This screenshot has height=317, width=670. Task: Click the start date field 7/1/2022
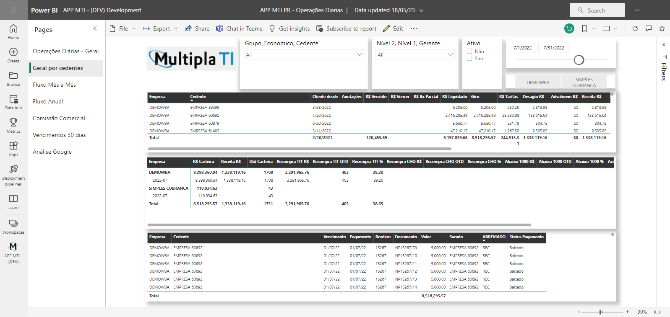(x=524, y=48)
